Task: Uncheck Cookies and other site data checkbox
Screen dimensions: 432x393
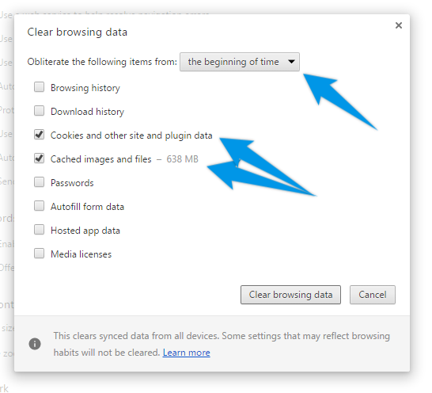Action: point(39,134)
